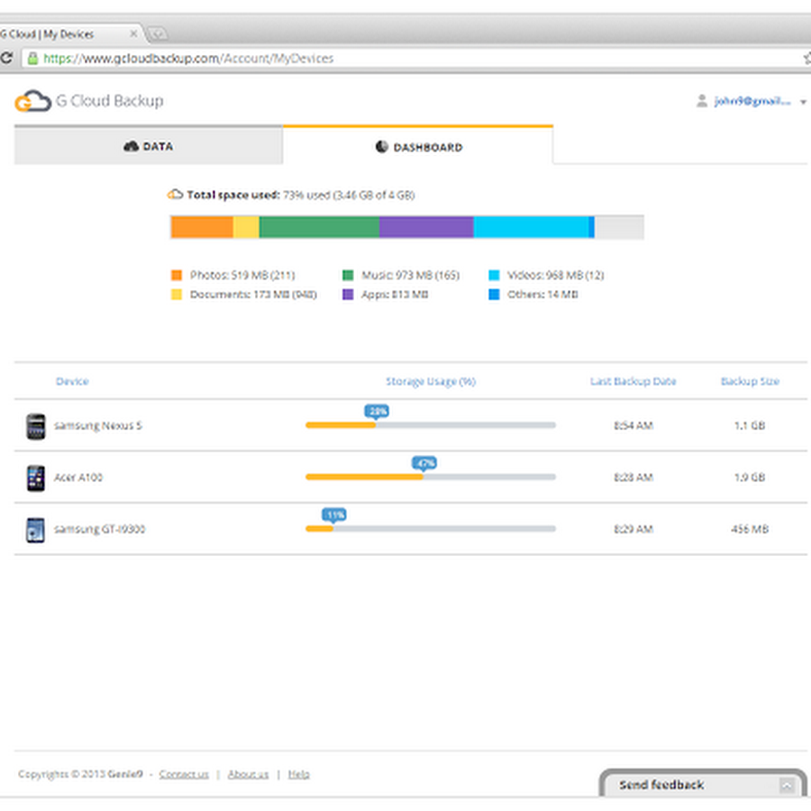811x811 pixels.
Task: Expand the Send feedback panel arrow
Action: [x=787, y=786]
